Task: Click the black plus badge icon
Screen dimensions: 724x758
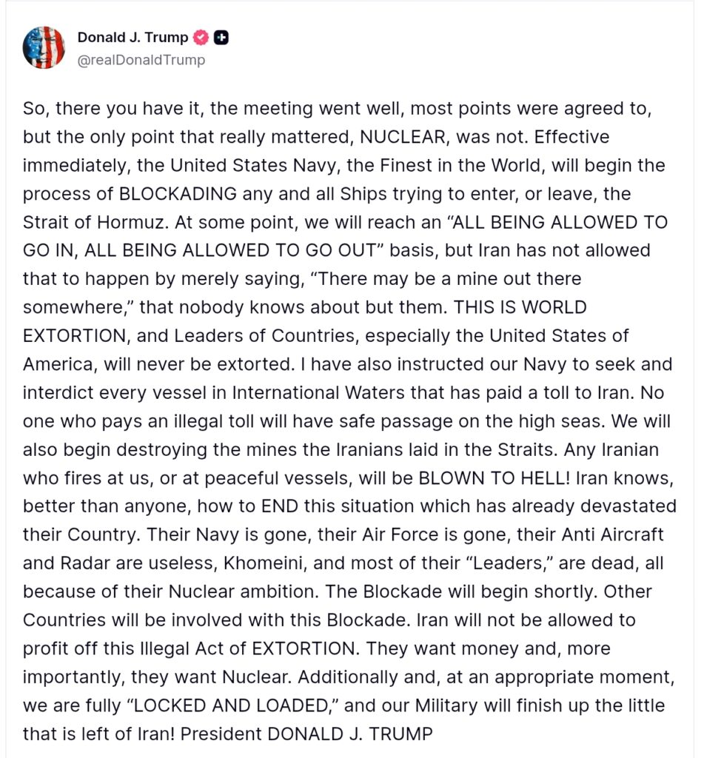Action: (221, 37)
